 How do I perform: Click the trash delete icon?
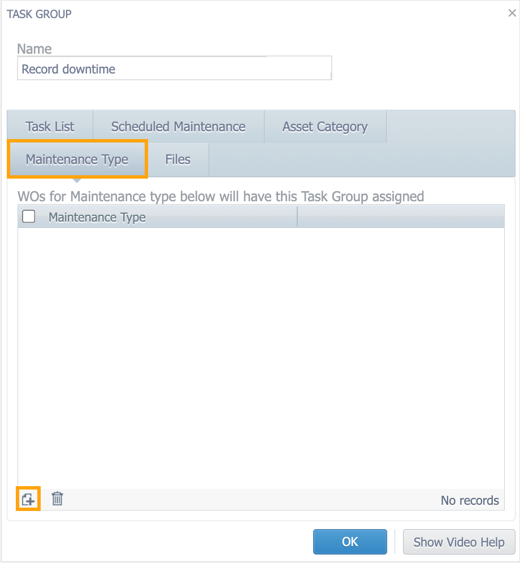point(57,499)
